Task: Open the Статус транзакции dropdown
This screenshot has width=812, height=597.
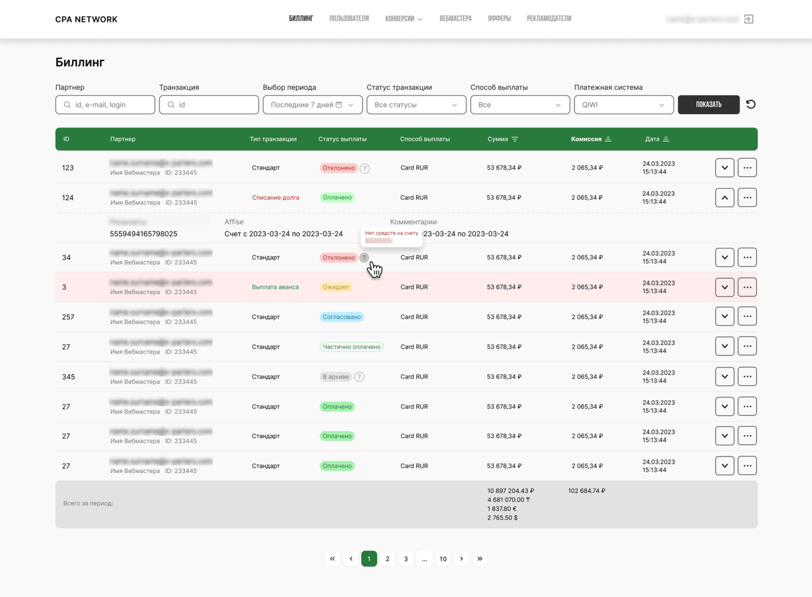Action: point(416,104)
